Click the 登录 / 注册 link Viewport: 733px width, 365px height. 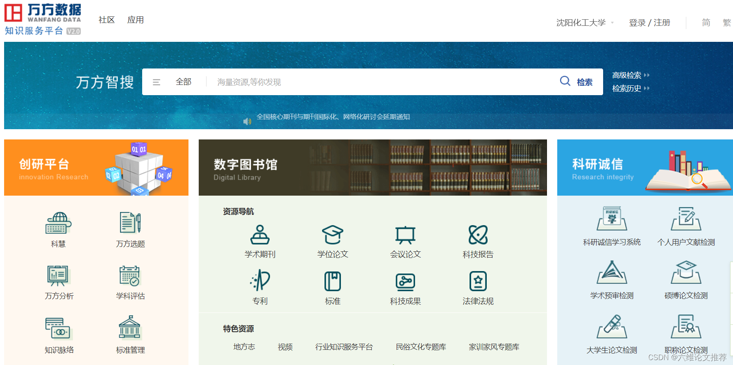tap(649, 23)
